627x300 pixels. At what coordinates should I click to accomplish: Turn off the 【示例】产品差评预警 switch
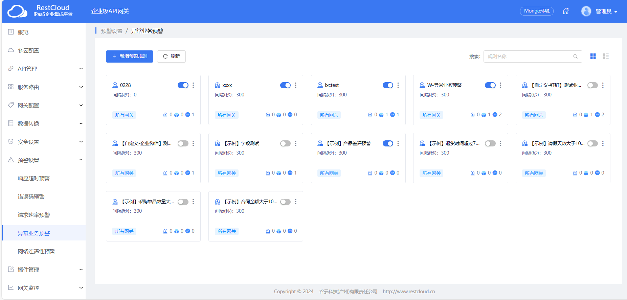(x=388, y=143)
